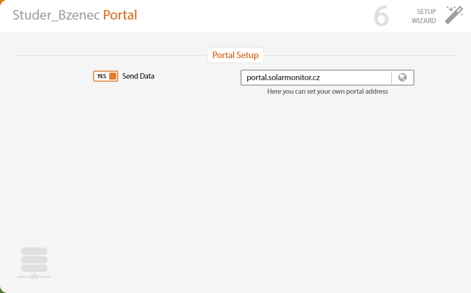The image size is (471, 293).
Task: Click the orange Portal word in title
Action: pos(120,15)
